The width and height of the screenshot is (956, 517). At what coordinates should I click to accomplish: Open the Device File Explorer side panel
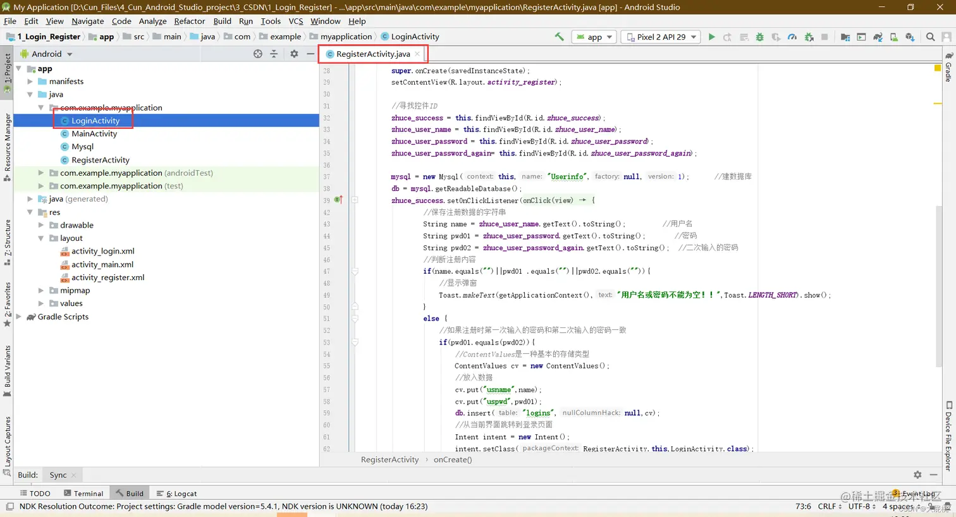pyautogui.click(x=948, y=436)
